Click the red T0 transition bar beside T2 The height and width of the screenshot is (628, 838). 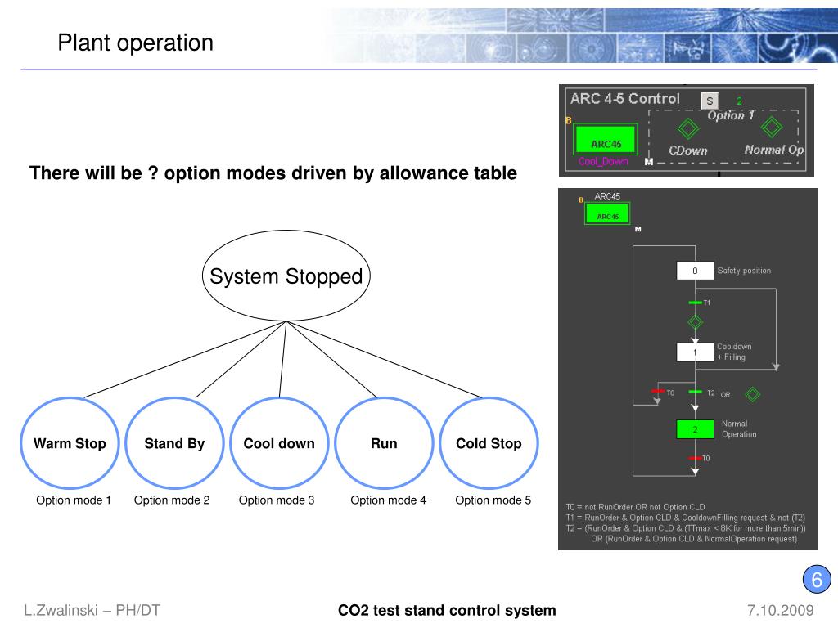pyautogui.click(x=657, y=392)
